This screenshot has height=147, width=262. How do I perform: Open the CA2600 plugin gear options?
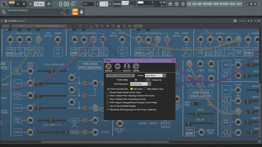(6, 21)
